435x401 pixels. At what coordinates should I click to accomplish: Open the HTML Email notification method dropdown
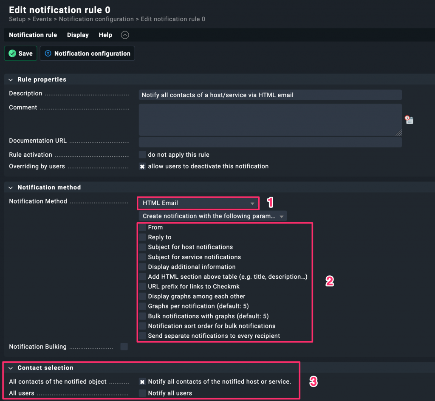pos(198,203)
